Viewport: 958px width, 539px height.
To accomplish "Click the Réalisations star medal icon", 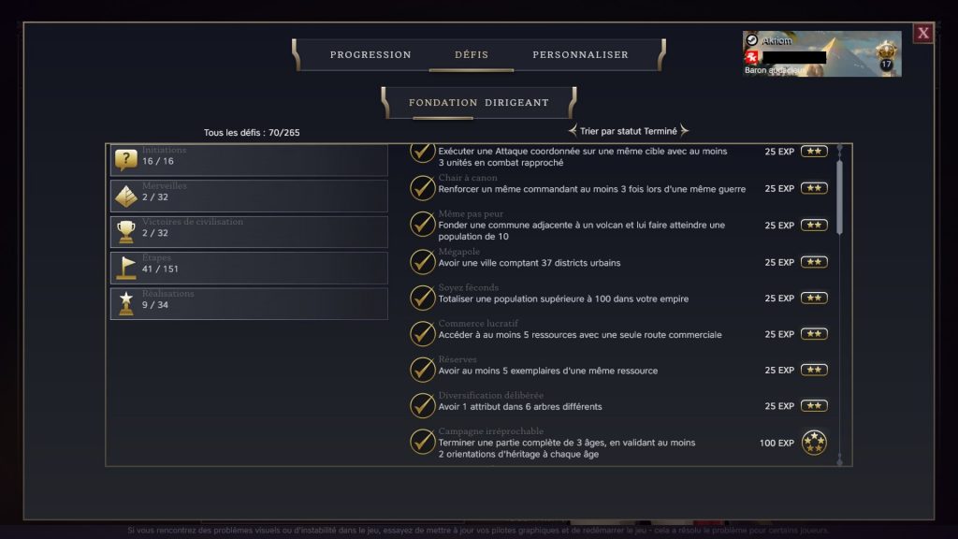I will (x=125, y=304).
